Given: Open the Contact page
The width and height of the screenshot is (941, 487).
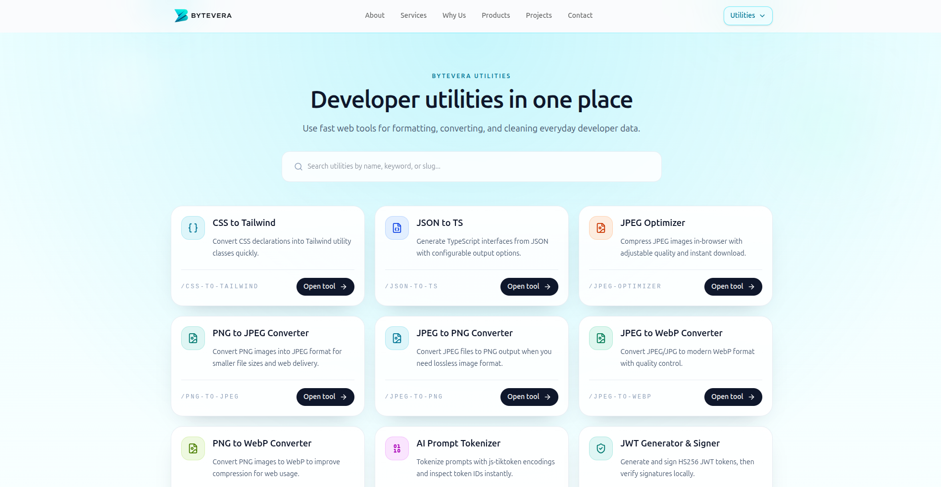Looking at the screenshot, I should [x=580, y=15].
